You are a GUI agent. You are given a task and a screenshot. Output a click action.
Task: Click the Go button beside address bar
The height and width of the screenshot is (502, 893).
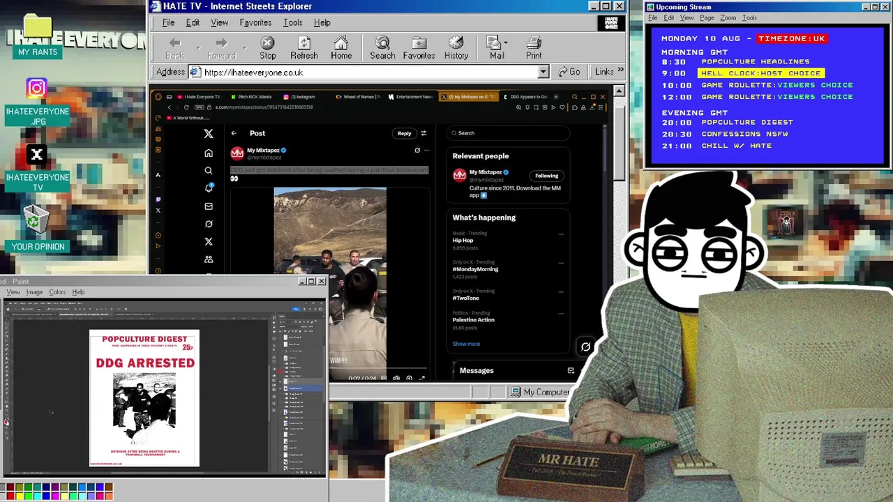569,72
